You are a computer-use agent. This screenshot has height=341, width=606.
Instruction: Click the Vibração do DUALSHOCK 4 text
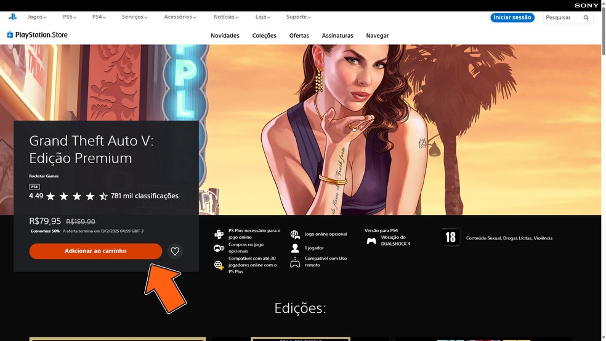click(395, 241)
